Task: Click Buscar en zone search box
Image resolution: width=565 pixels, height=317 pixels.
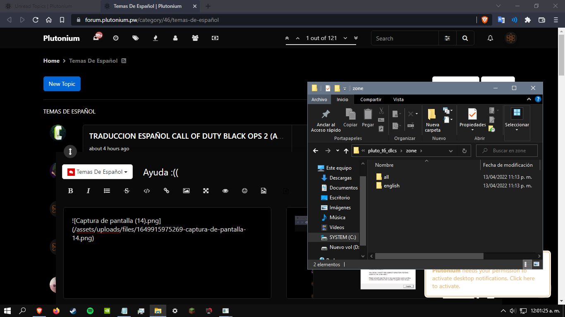Action: point(507,151)
